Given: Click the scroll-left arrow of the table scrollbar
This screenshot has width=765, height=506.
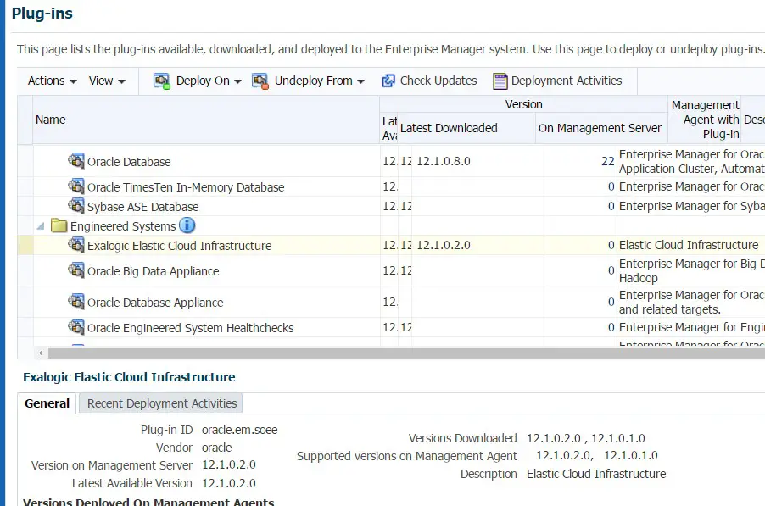Looking at the screenshot, I should pyautogui.click(x=41, y=353).
